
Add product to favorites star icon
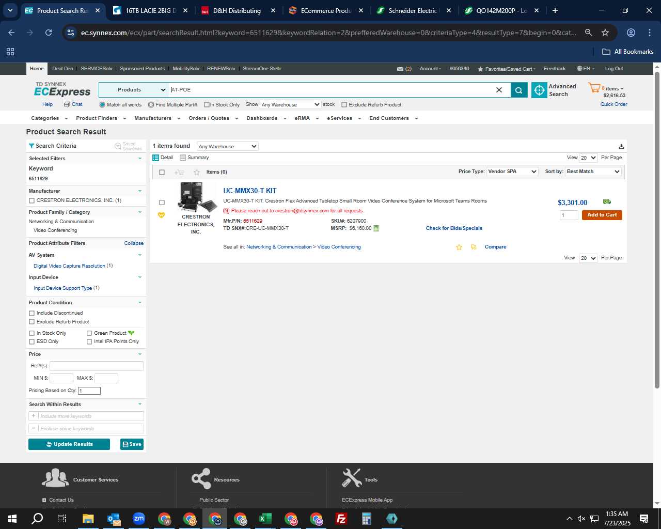[x=459, y=247]
